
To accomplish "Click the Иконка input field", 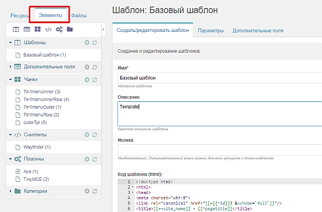I will (220, 150).
